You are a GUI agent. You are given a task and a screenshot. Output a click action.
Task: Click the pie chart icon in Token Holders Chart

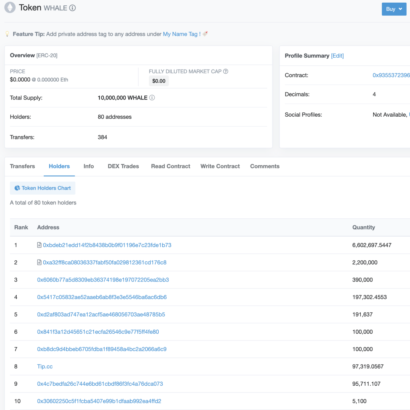(x=17, y=188)
